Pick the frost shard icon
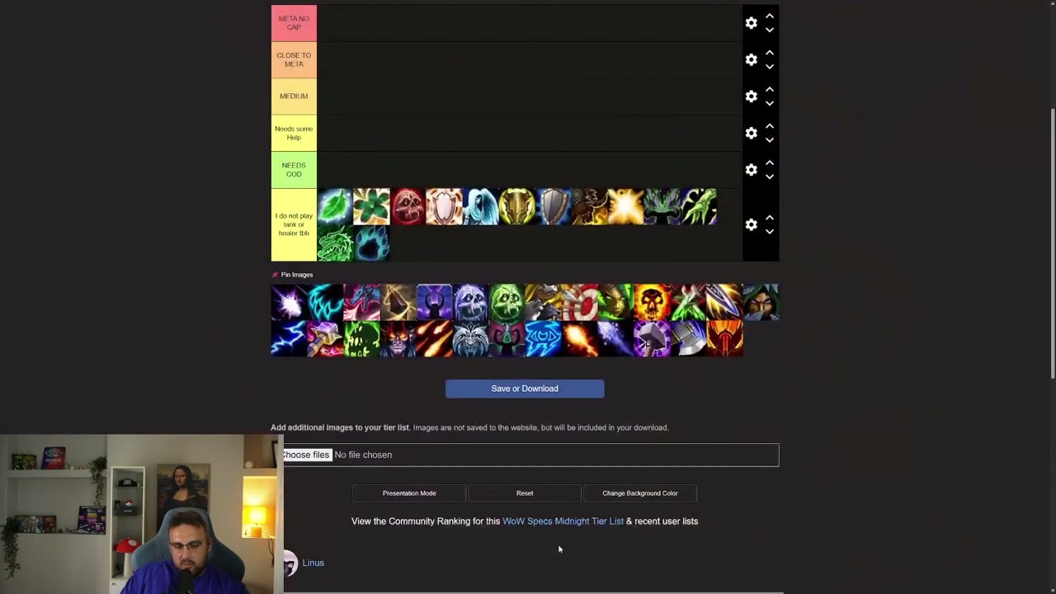1056x594 pixels. 615,338
